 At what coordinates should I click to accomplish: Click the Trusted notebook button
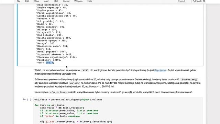pos(181,1)
